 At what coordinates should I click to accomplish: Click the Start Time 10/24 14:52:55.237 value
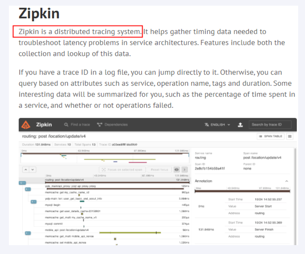click(x=268, y=199)
